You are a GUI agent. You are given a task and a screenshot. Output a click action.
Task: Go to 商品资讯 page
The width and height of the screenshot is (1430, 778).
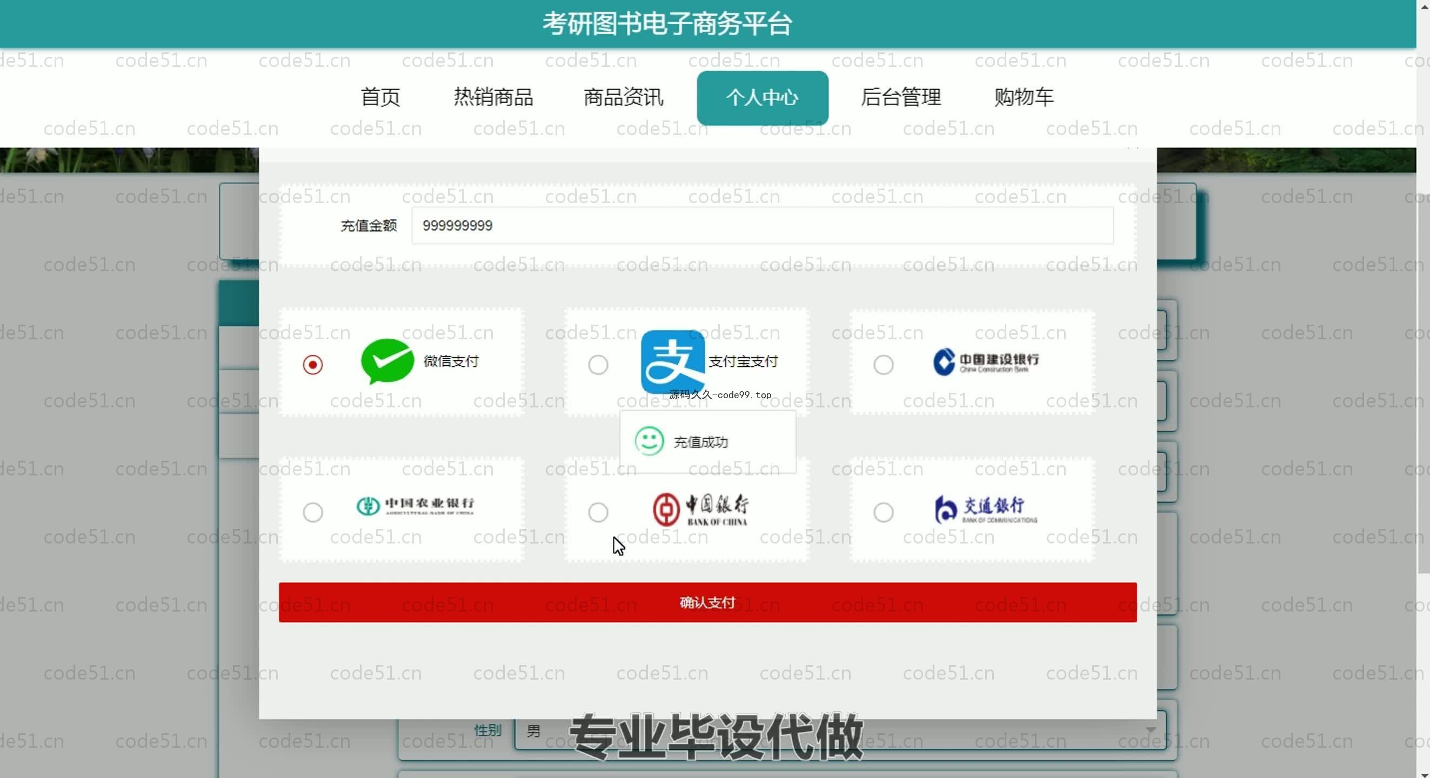point(624,97)
